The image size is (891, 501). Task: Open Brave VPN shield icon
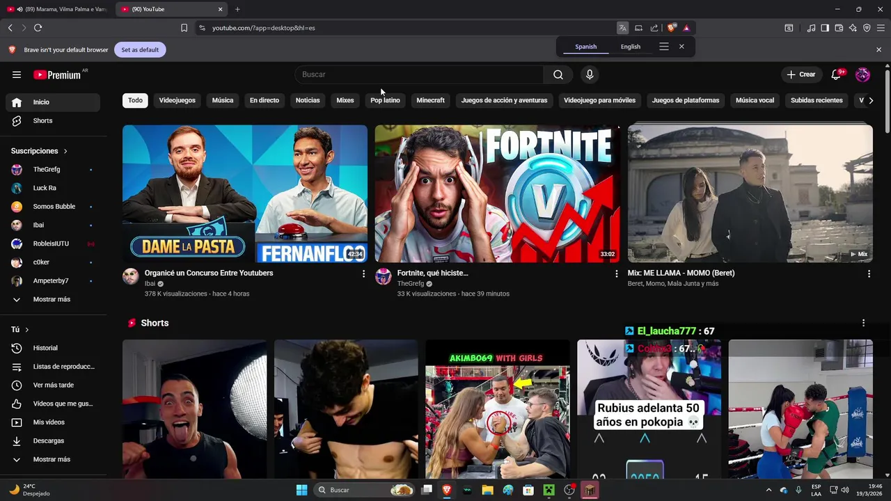pos(867,28)
